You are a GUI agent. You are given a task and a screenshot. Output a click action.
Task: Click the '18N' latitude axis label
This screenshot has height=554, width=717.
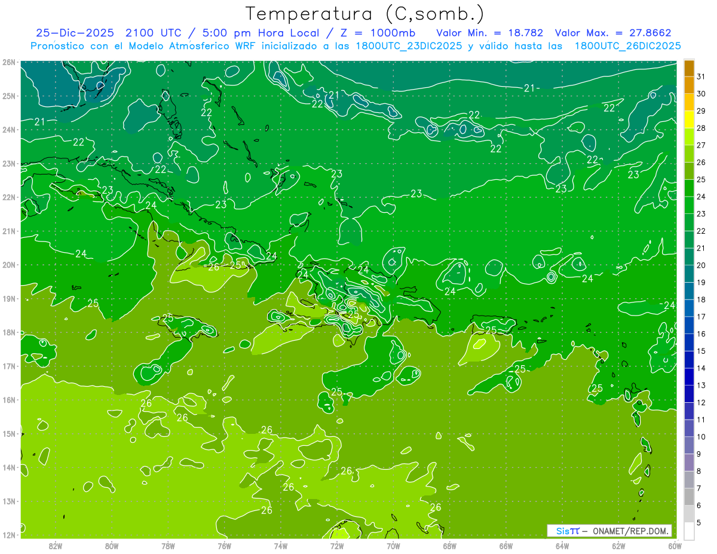(8, 332)
